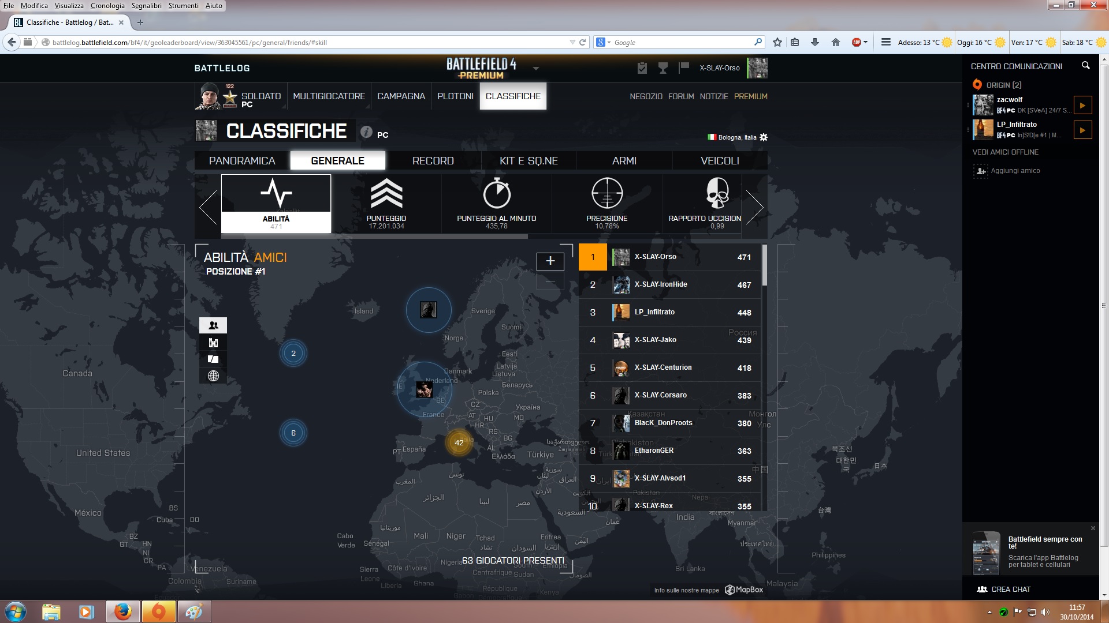The image size is (1109, 623).
Task: Go to Campagna section
Action: click(x=401, y=96)
